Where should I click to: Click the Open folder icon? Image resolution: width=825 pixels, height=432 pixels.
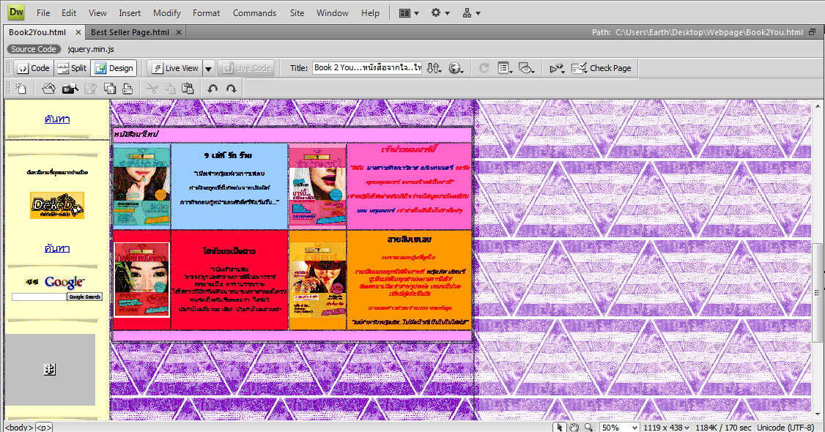[49, 89]
